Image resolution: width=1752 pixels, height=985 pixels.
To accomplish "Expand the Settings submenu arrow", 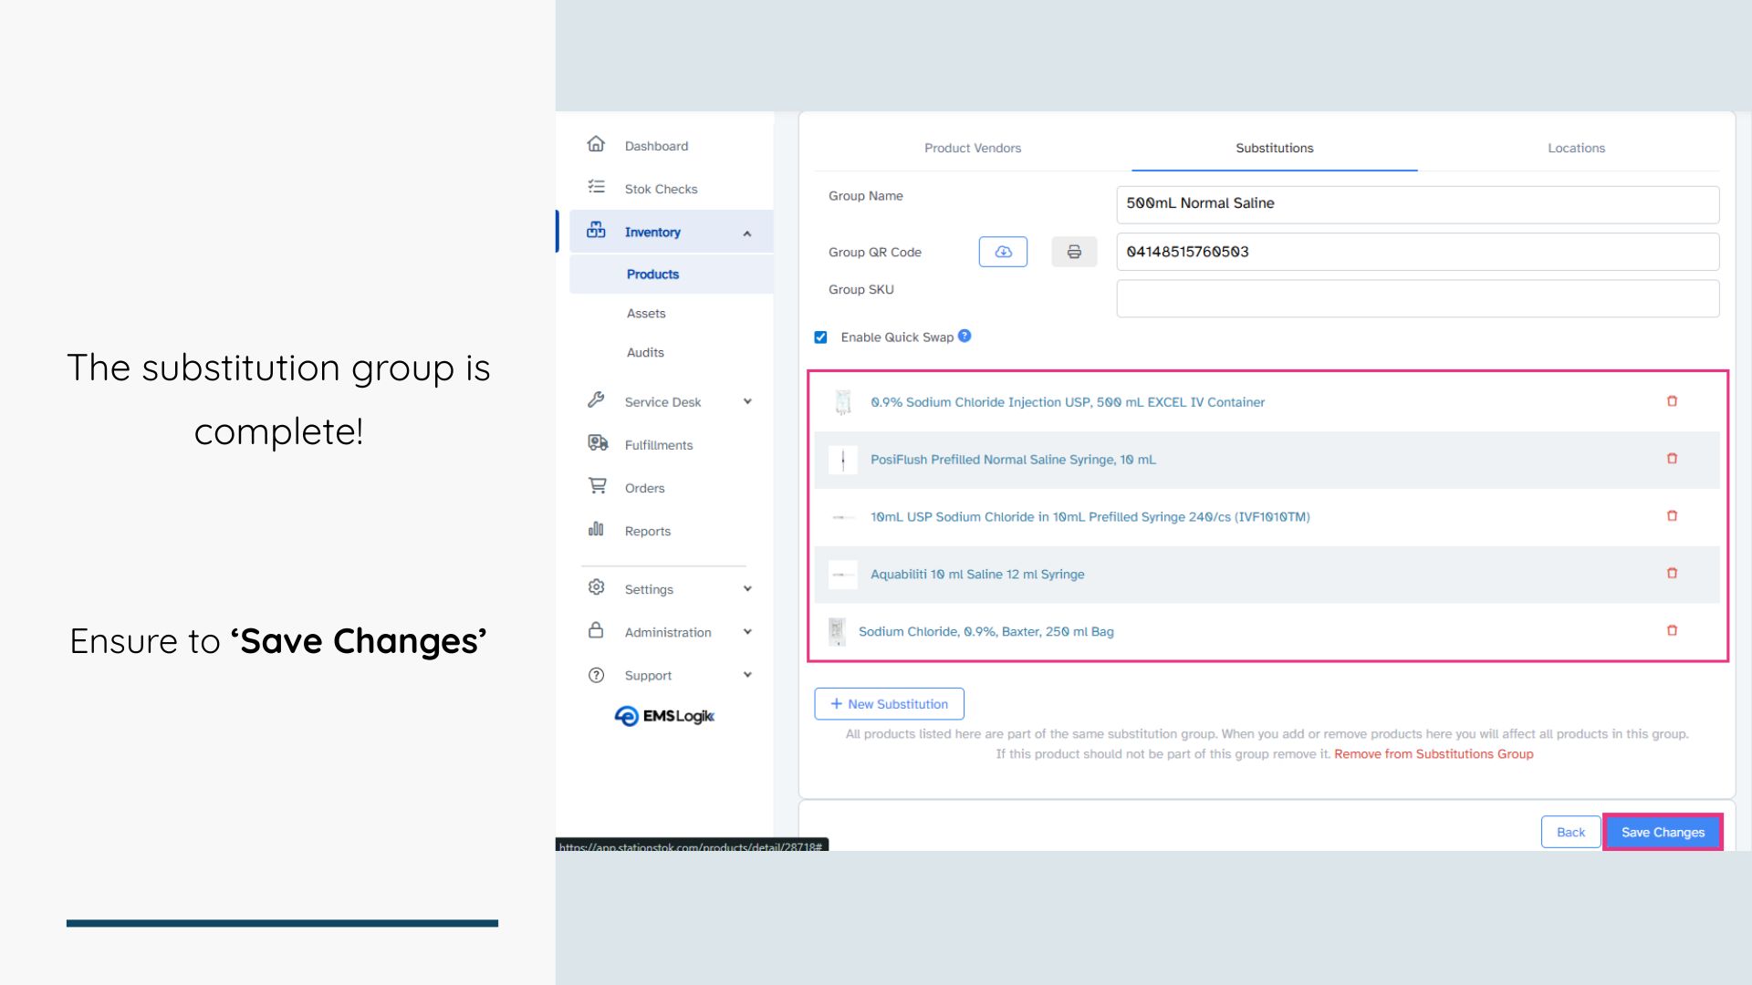I will point(747,589).
